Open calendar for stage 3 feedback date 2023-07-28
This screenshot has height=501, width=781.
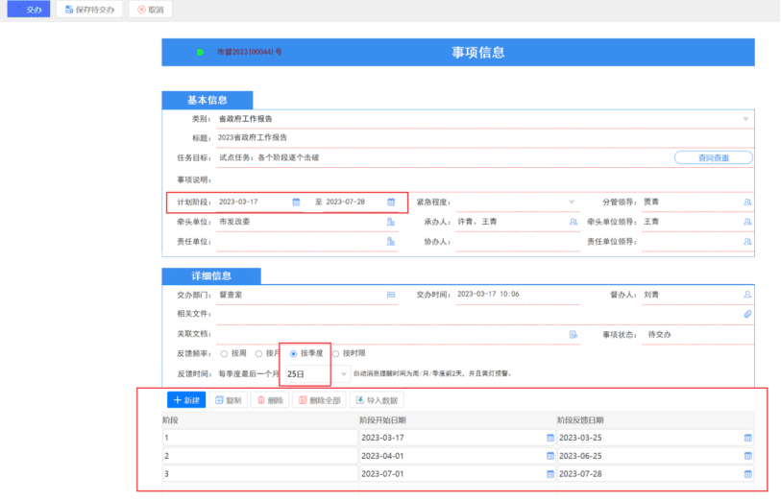click(x=747, y=474)
